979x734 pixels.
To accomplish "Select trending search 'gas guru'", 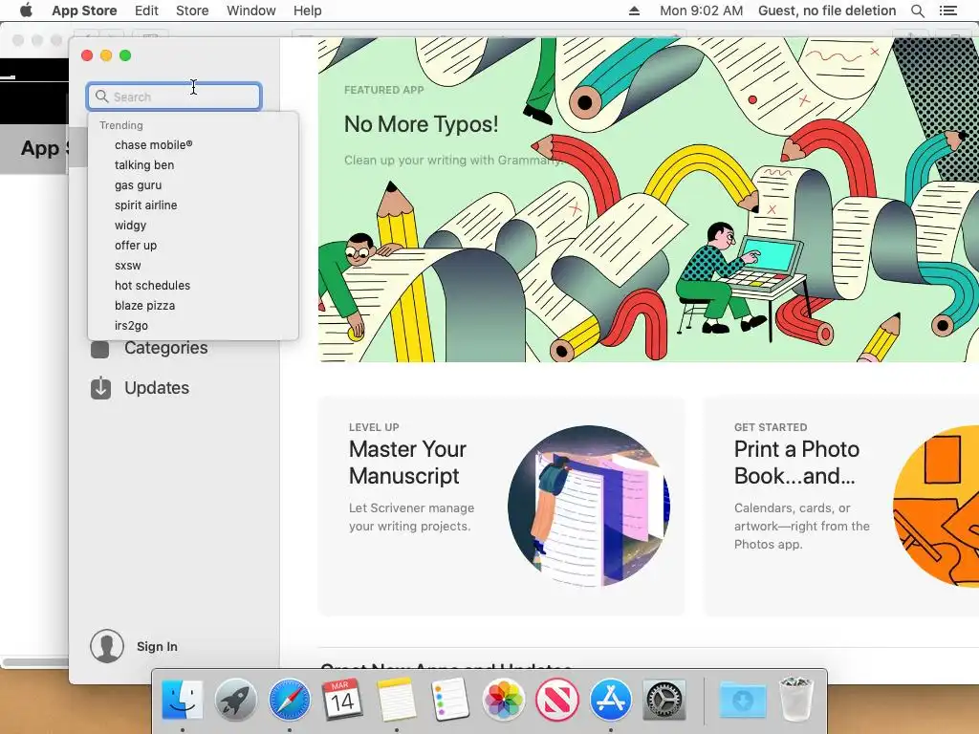I will click(x=193, y=184).
